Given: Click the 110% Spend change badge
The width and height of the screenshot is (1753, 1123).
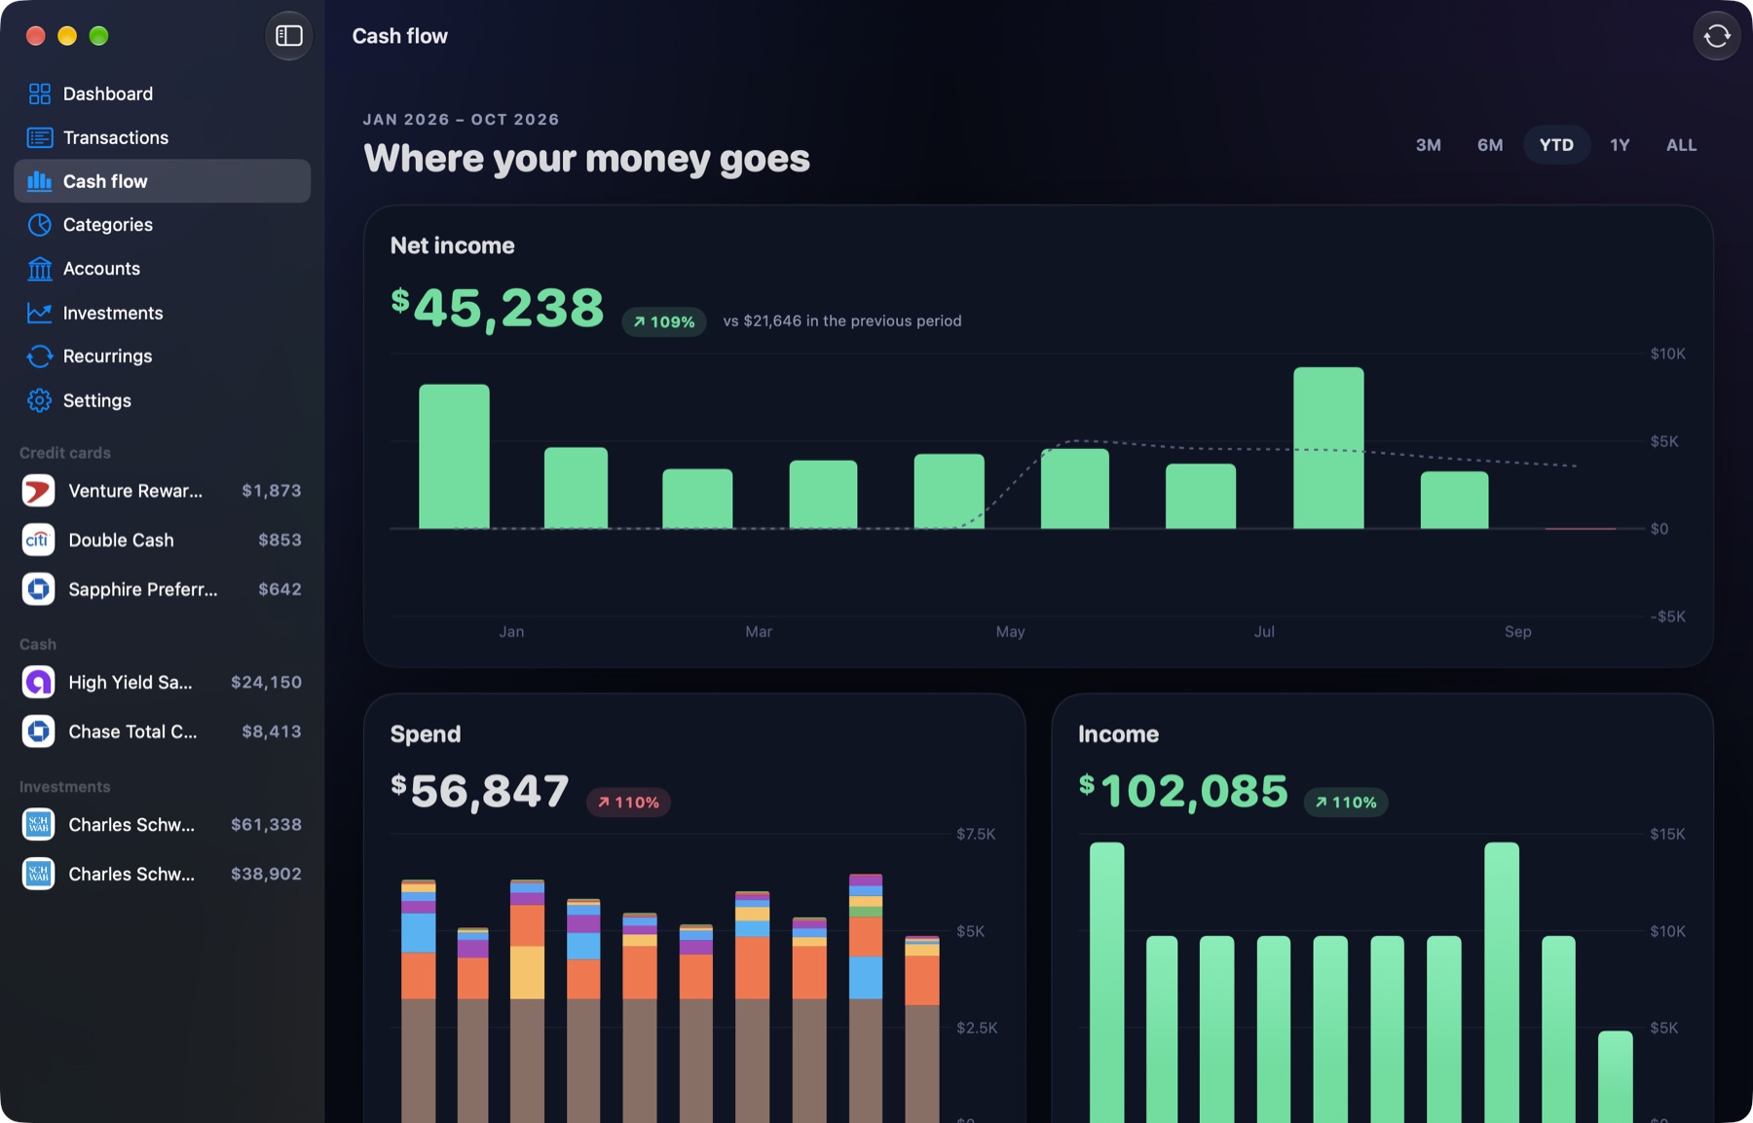Looking at the screenshot, I should pyautogui.click(x=628, y=803).
